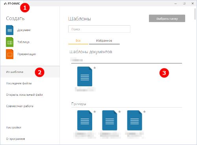Click the green Таблица spreadsheet icon
Image resolution: width=197 pixels, height=145 pixels.
pos(9,42)
